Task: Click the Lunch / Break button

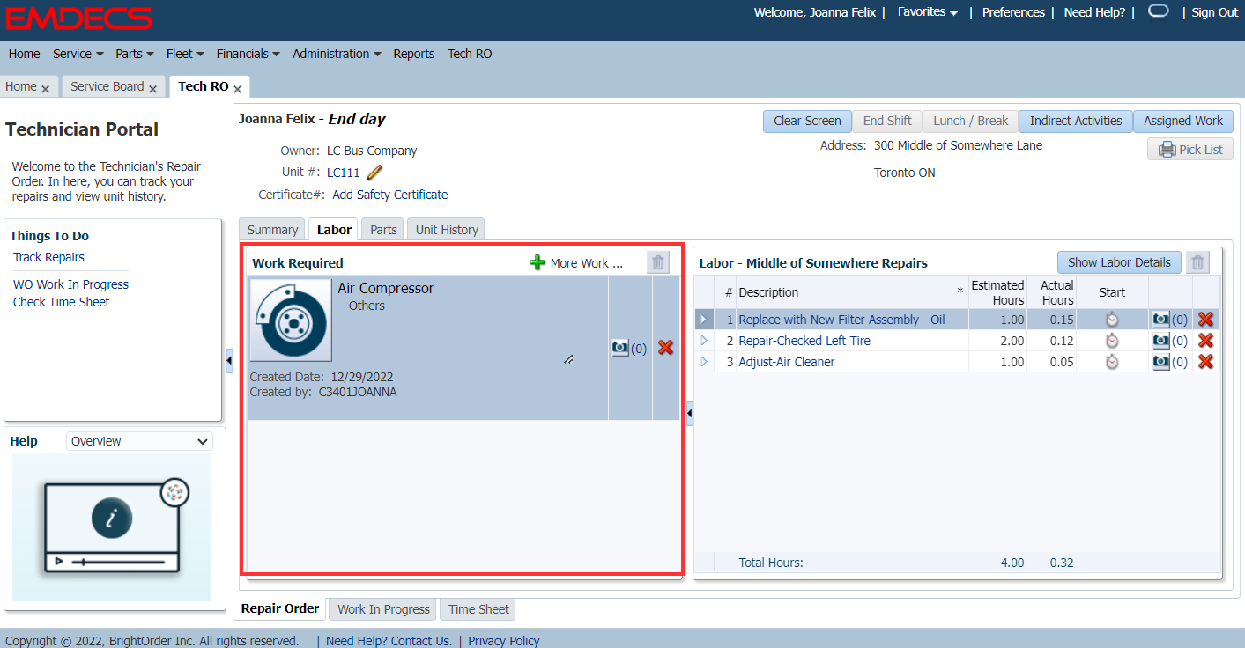Action: (970, 121)
